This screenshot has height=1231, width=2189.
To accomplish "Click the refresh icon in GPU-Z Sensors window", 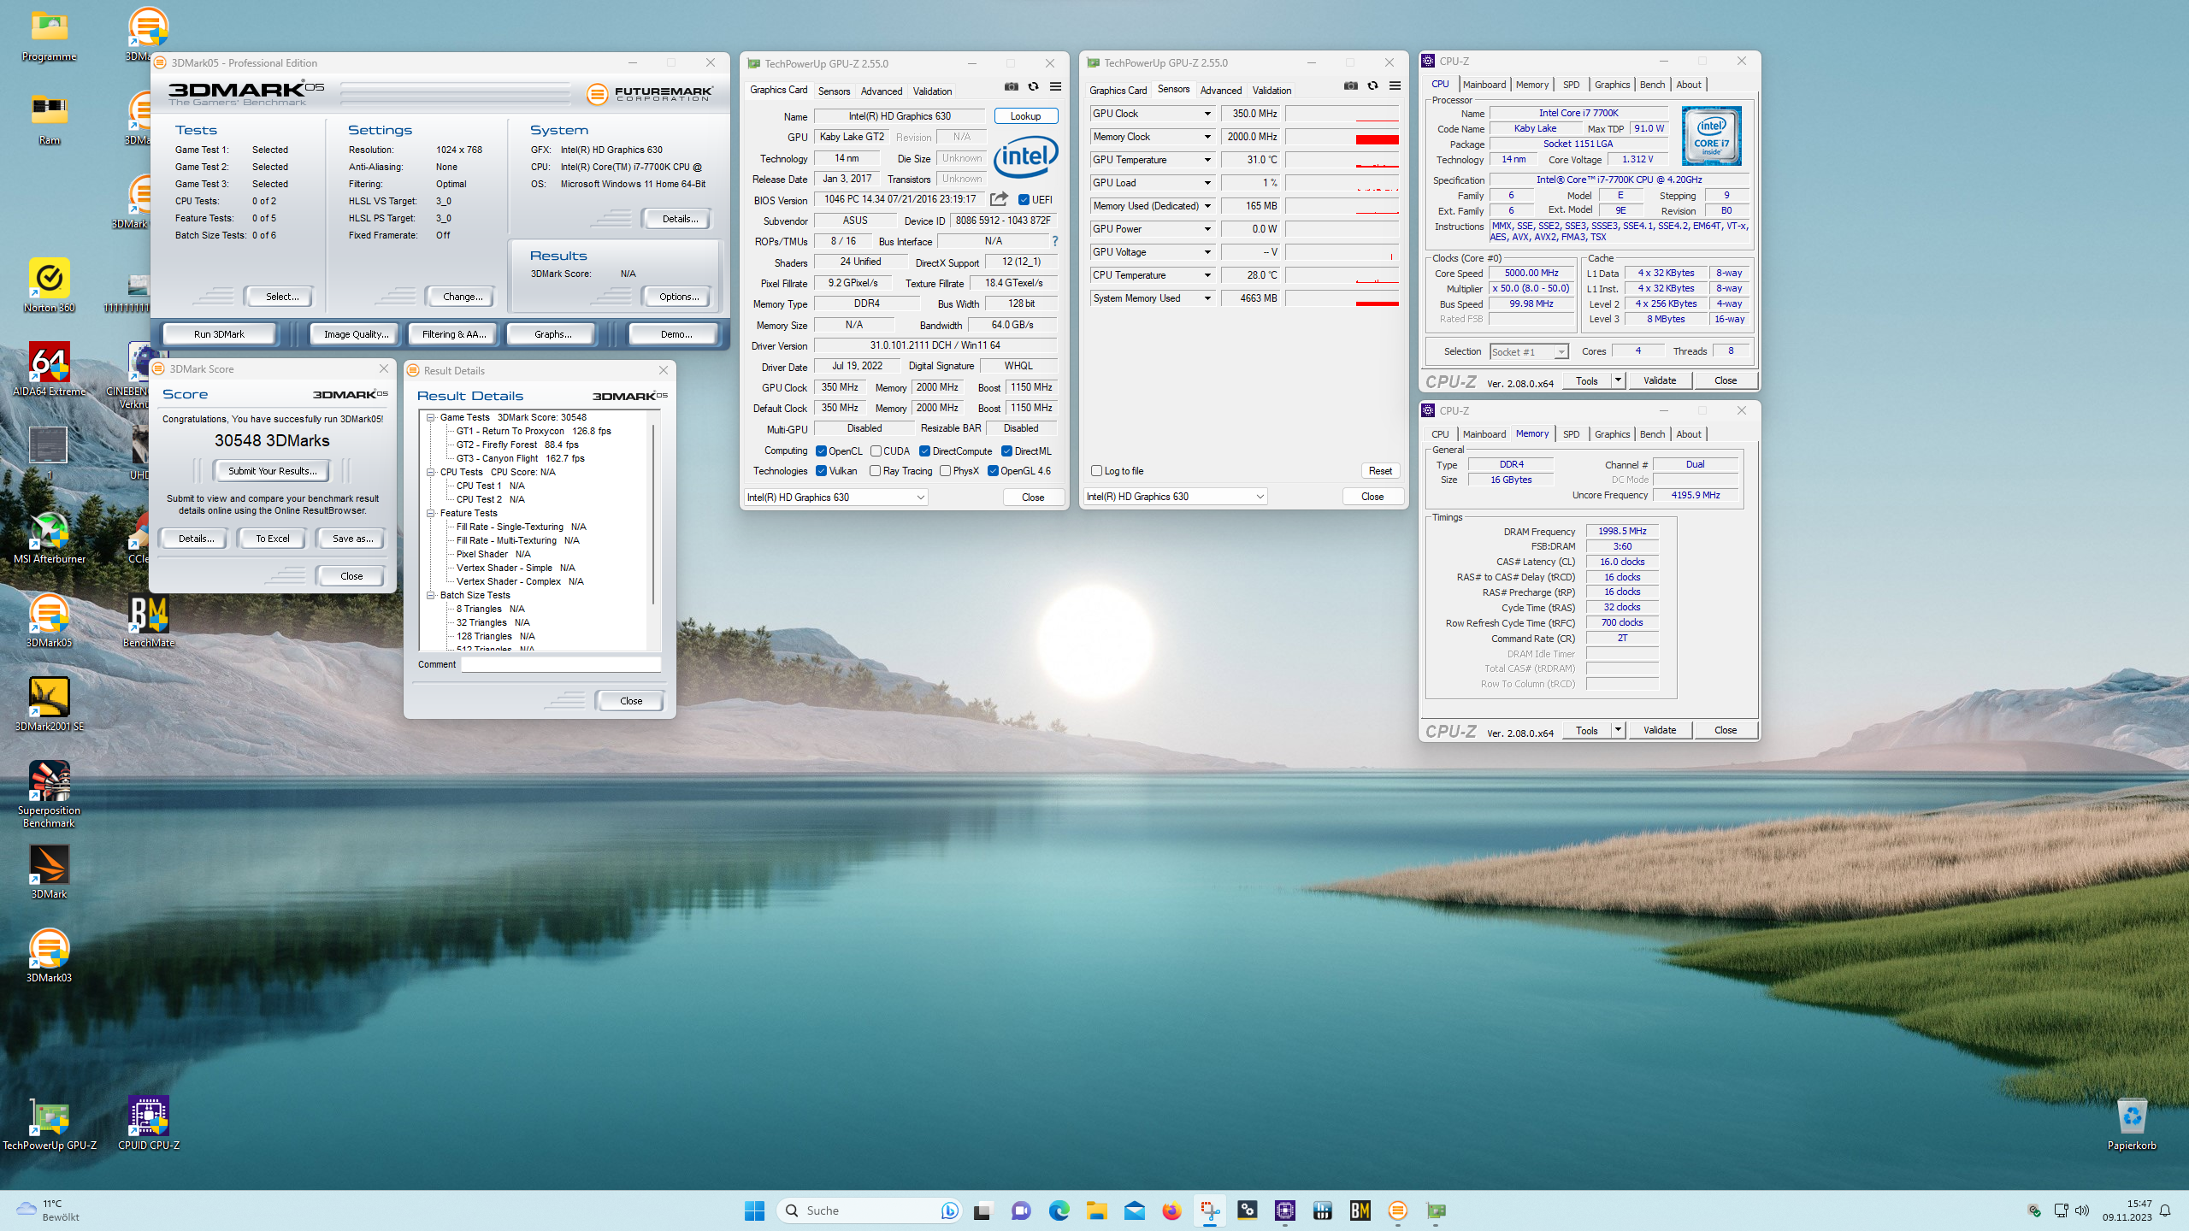I will 1372,85.
